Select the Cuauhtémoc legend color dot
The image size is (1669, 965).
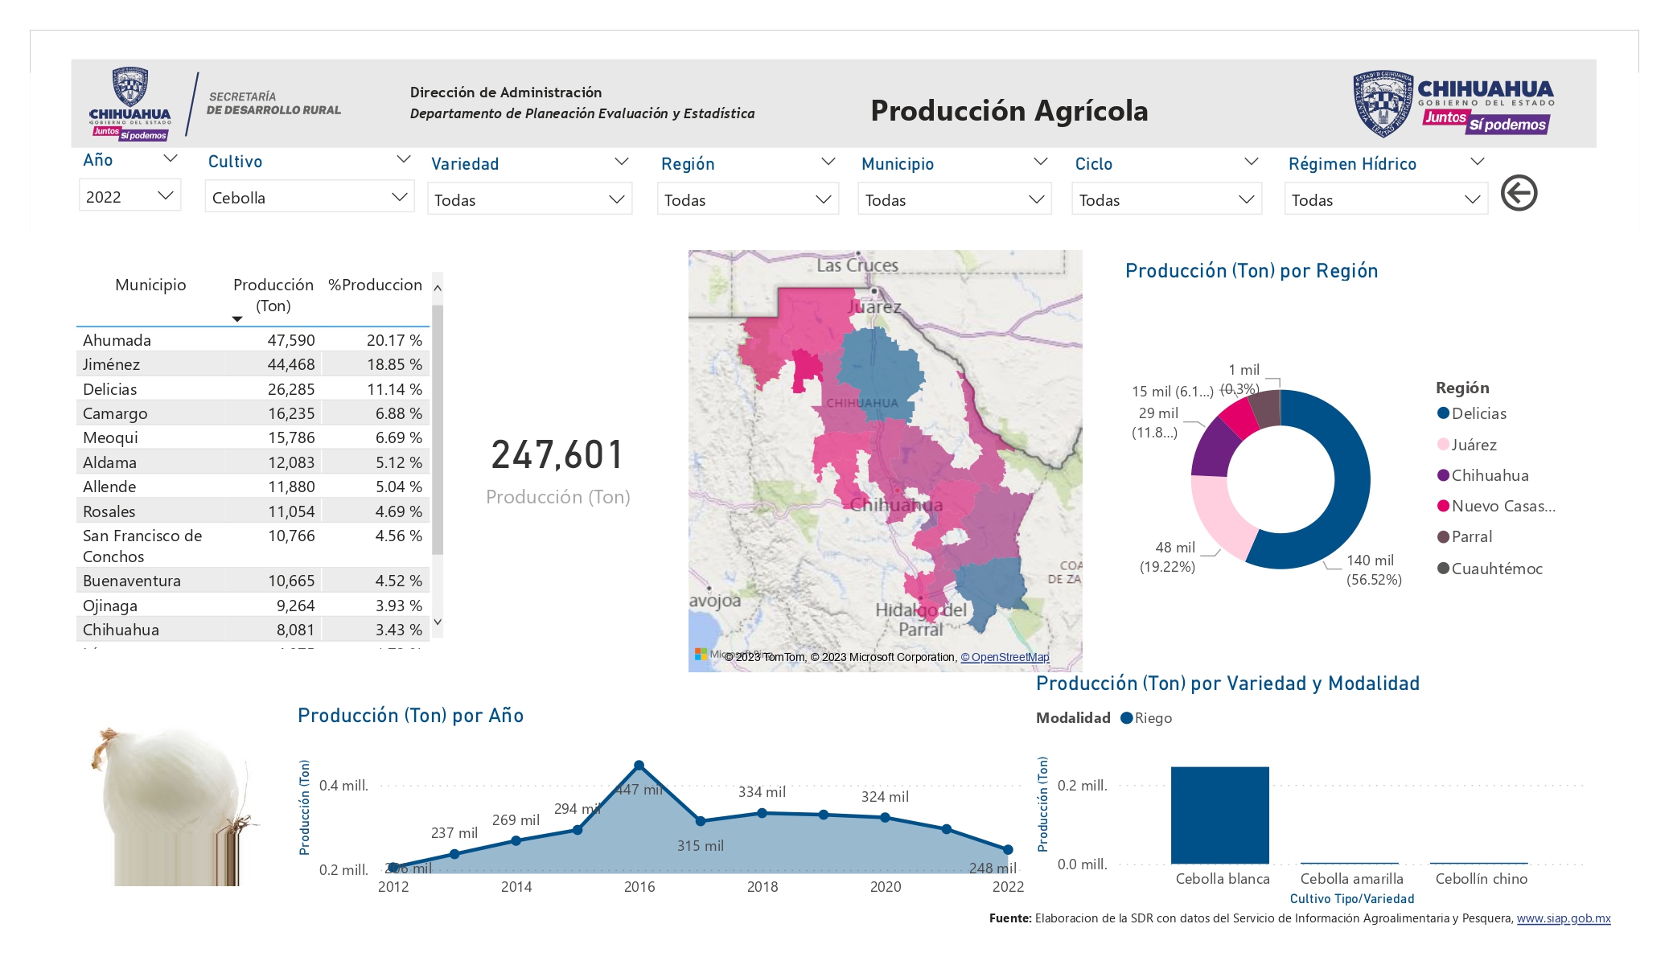click(1443, 569)
